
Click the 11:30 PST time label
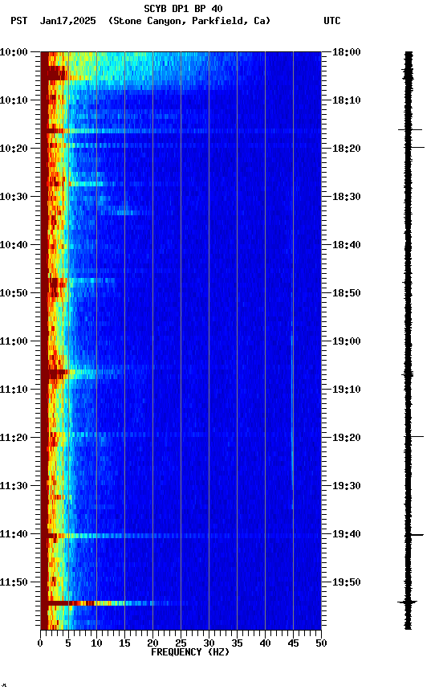(14, 486)
